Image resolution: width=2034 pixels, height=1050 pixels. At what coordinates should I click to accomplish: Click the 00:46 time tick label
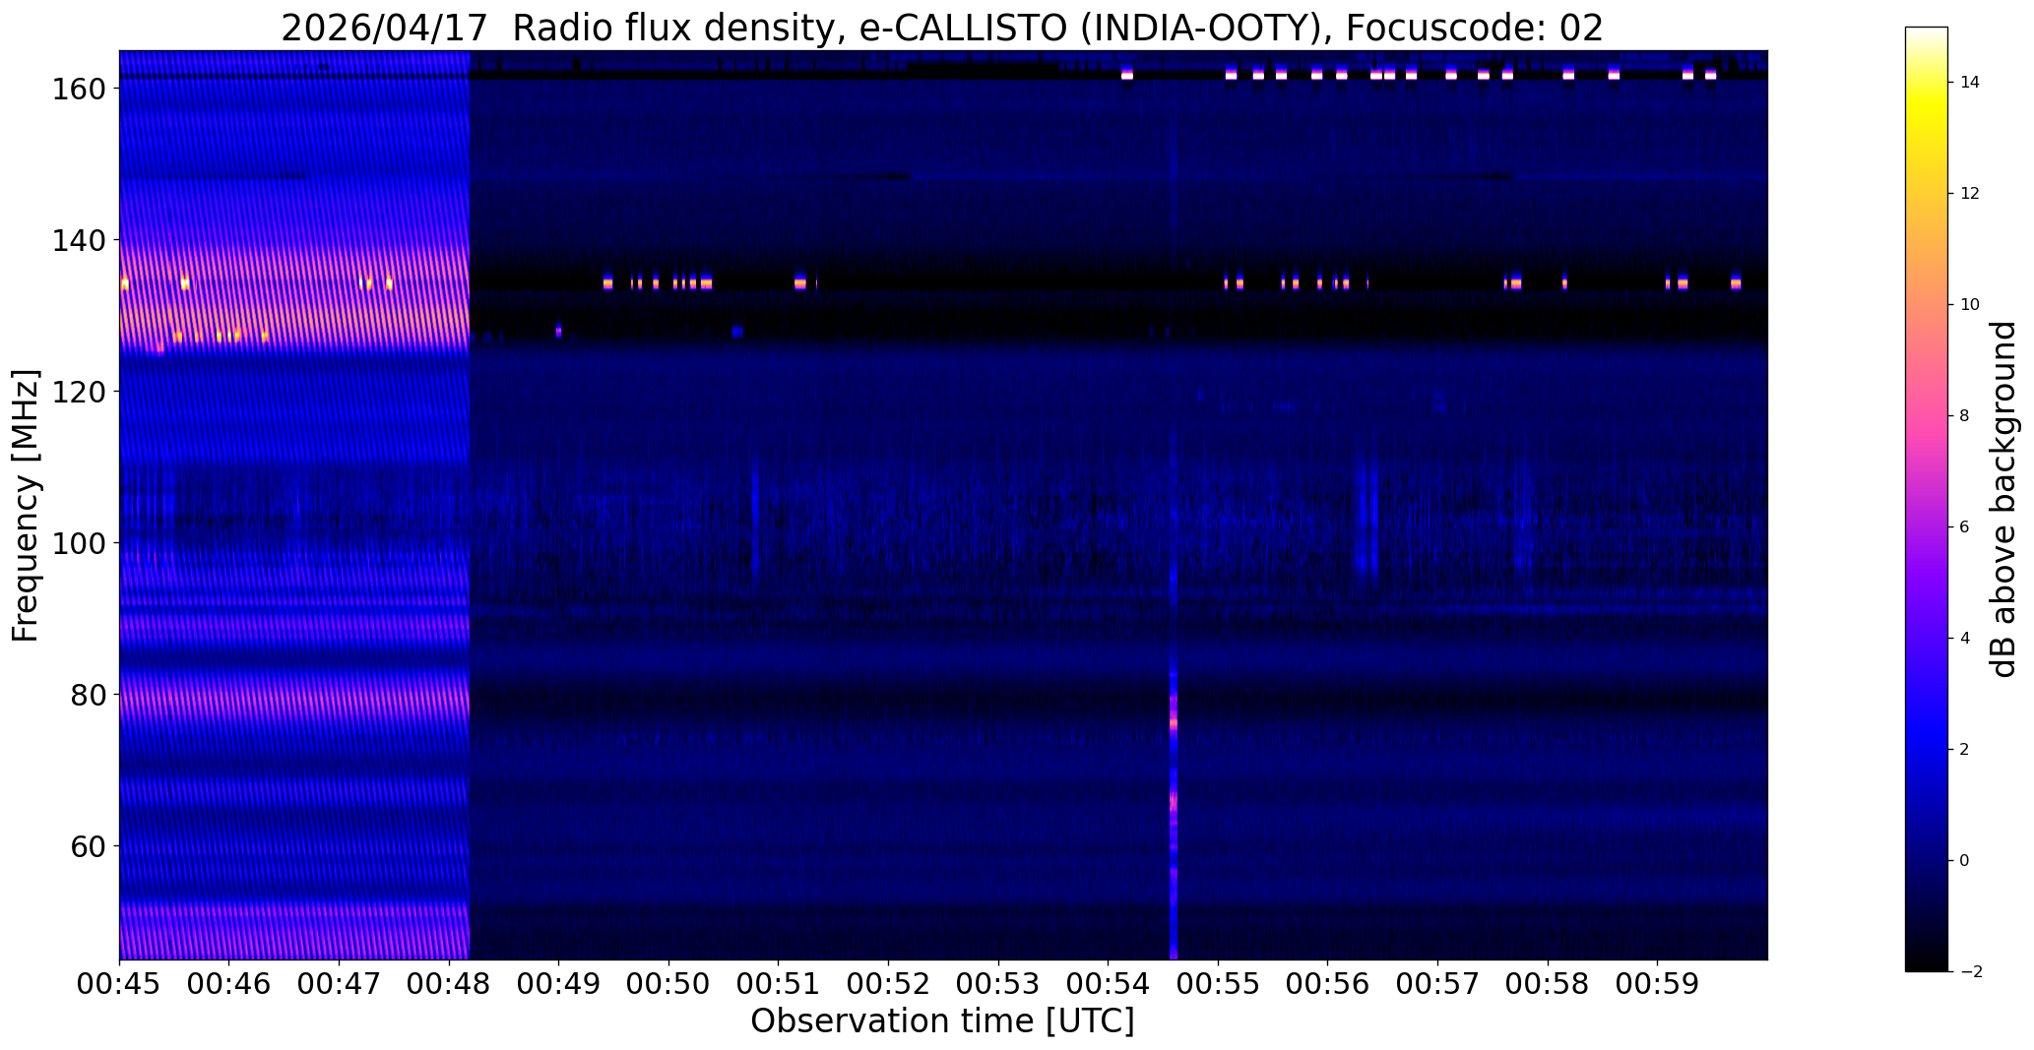coord(229,984)
